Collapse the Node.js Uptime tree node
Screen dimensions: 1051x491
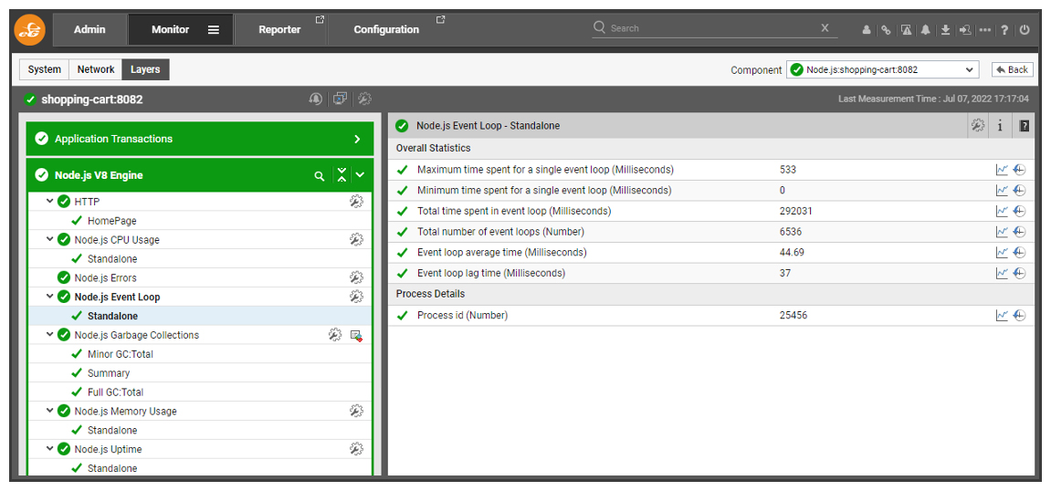49,449
